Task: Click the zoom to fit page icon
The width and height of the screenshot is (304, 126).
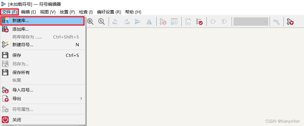Action: 90,21
